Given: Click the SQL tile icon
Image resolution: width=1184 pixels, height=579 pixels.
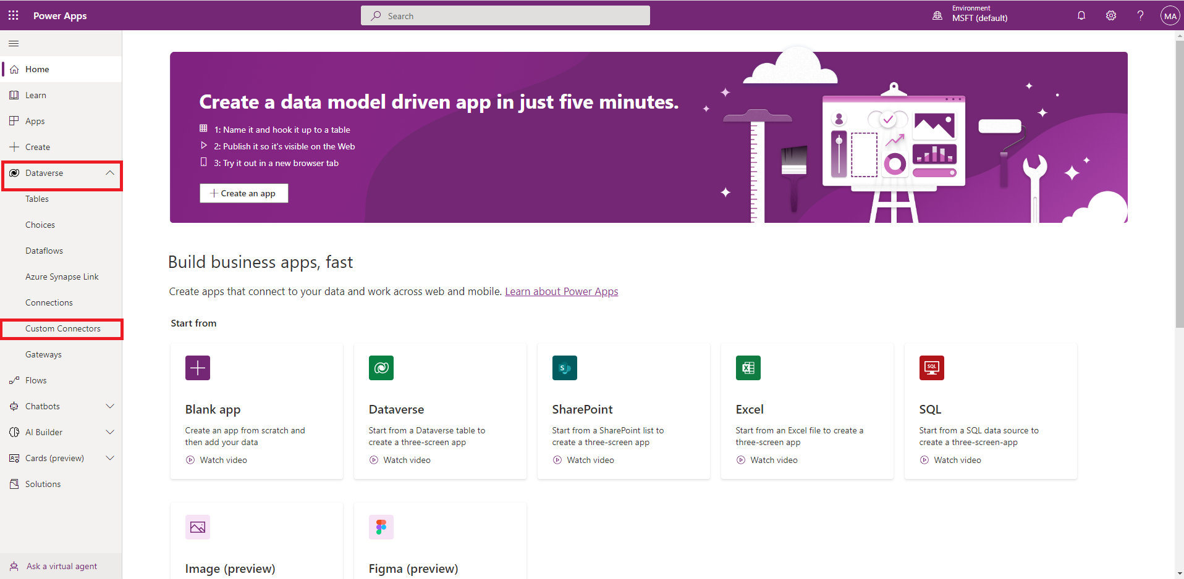Looking at the screenshot, I should point(931,368).
